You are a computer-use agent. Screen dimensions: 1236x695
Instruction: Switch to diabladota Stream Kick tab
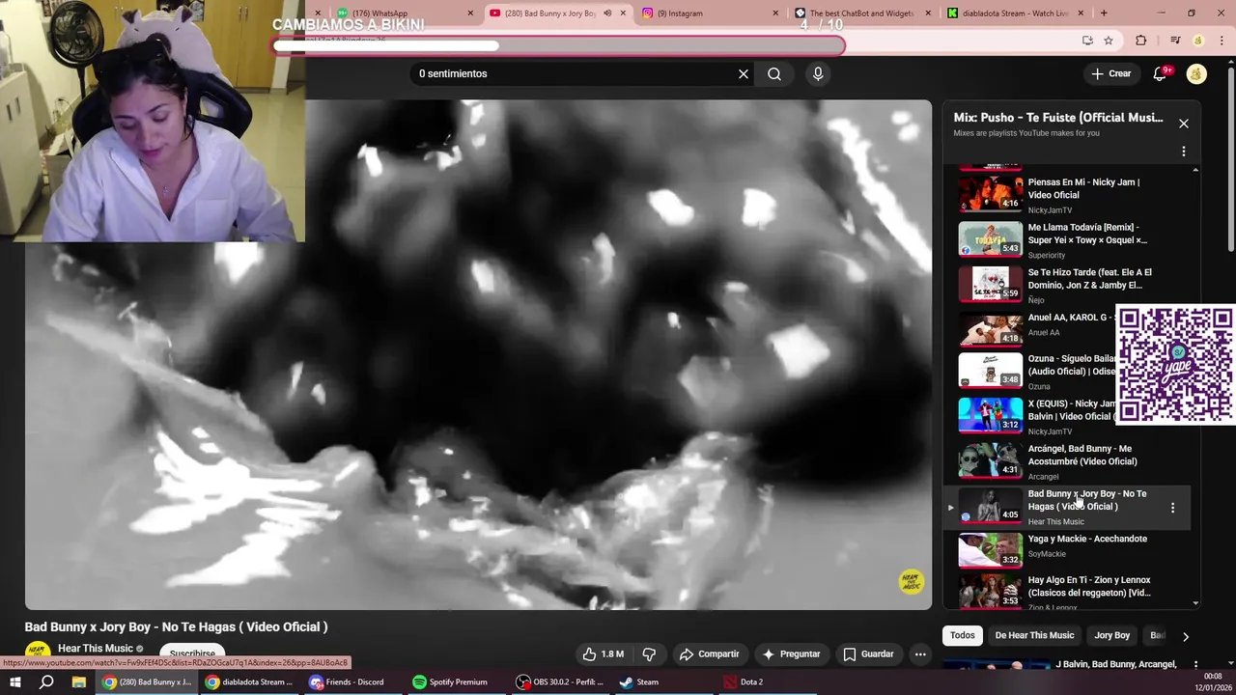[x=1012, y=14]
